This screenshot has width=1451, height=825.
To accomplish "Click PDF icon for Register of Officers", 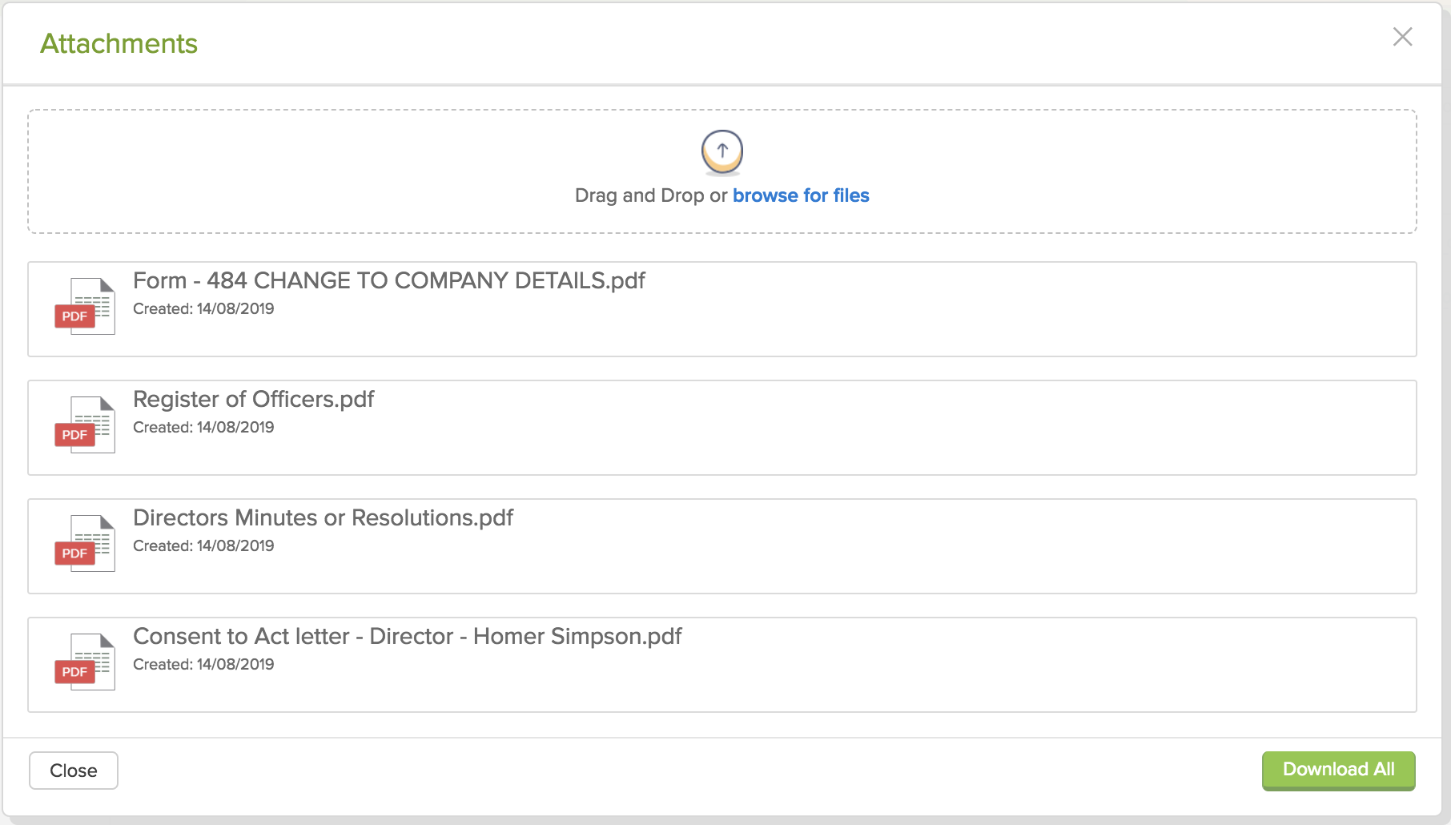I will [85, 425].
